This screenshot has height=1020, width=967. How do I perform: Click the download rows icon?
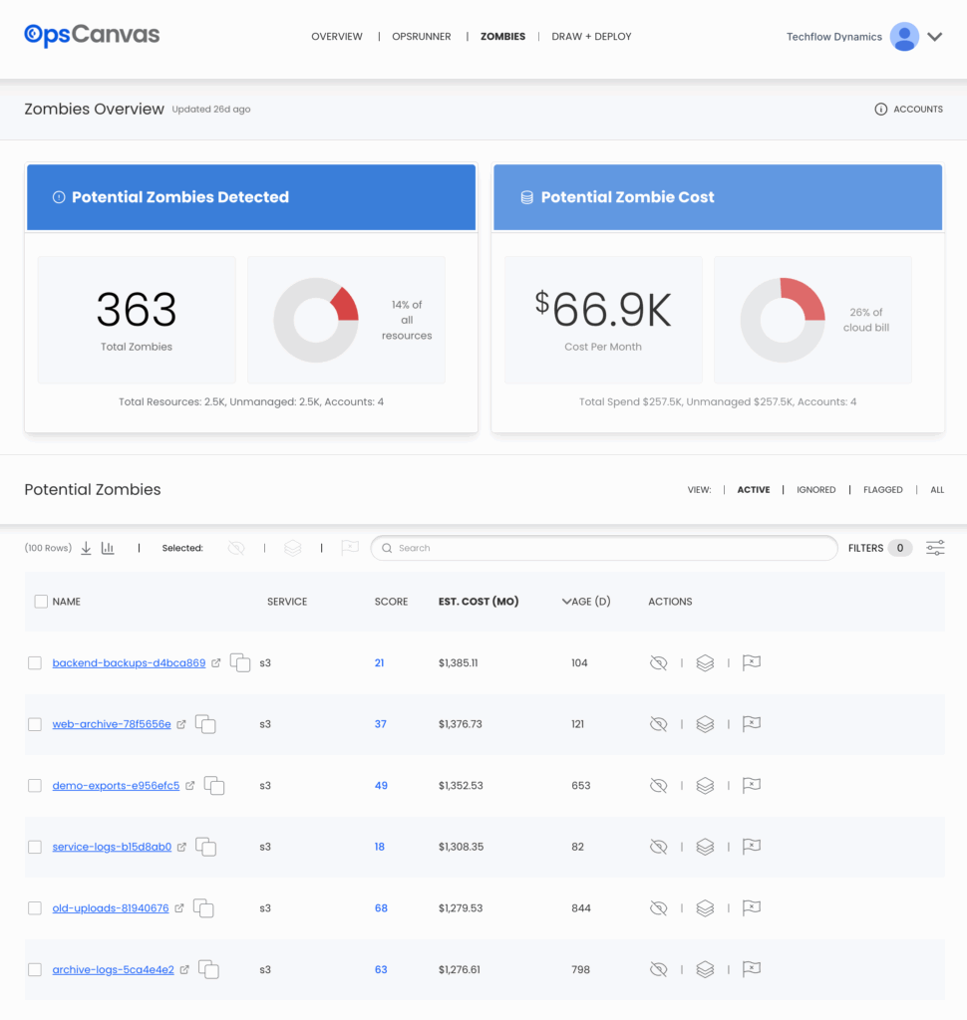(86, 548)
